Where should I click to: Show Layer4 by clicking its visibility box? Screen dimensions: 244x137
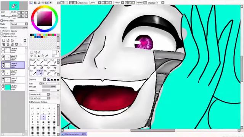(x=3, y=49)
